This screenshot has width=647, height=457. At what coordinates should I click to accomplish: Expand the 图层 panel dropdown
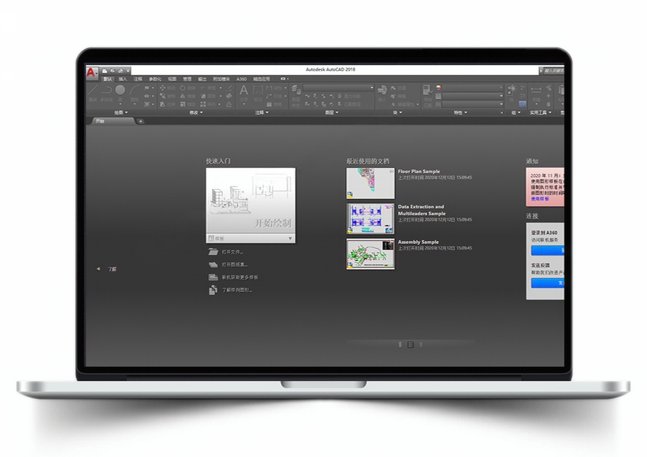click(332, 113)
